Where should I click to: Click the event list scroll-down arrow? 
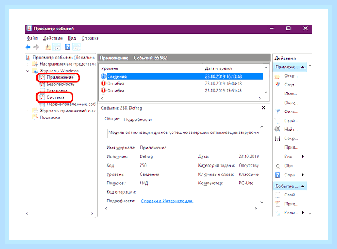tap(266, 92)
